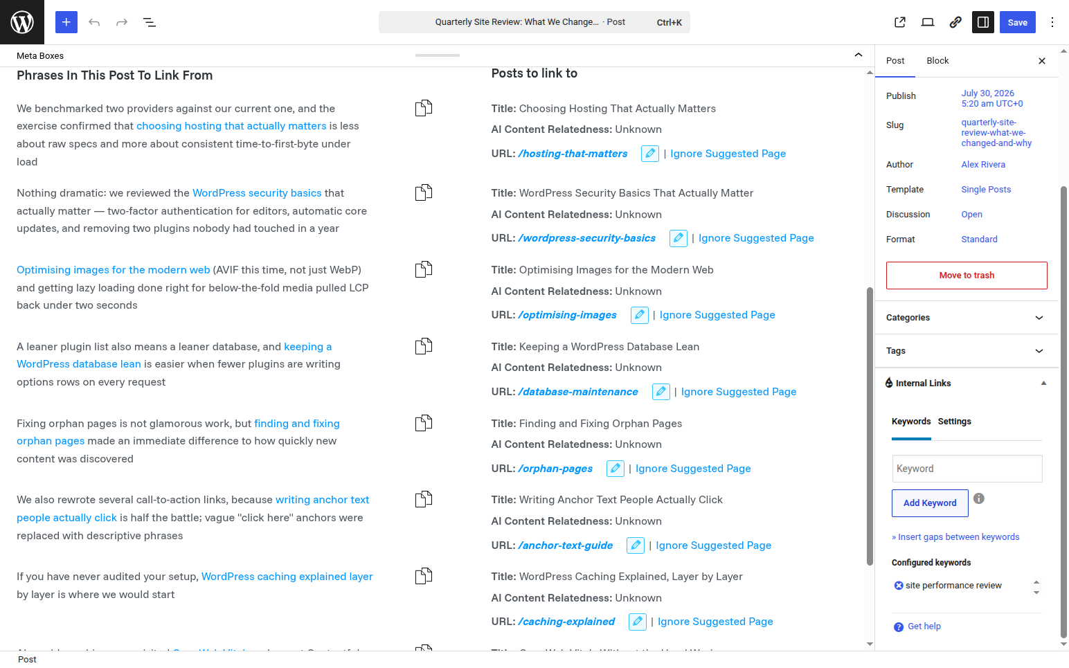The image size is (1069, 668).
Task: Copy the choosing hosting phrase icon
Action: (x=424, y=108)
